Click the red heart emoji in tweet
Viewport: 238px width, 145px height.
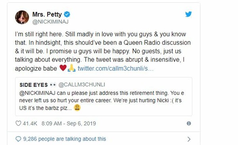[63, 68]
